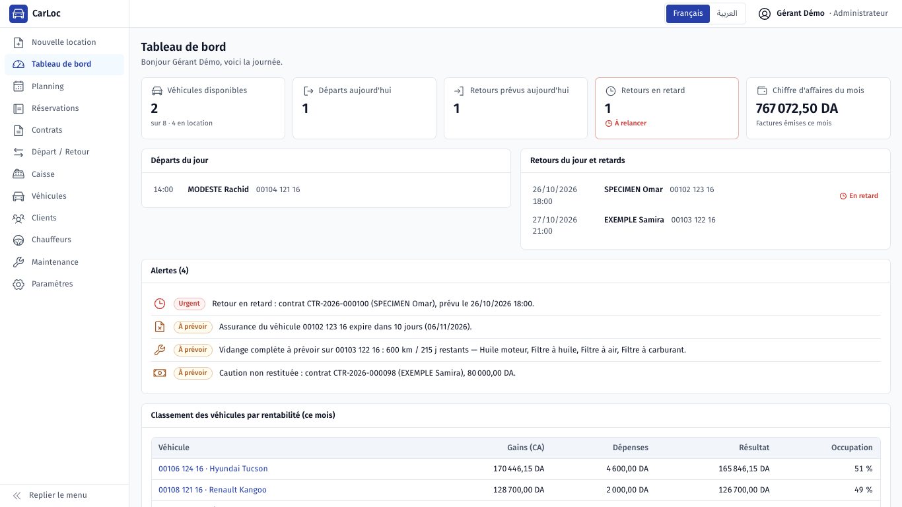
Task: Collapse the sidebar with Replier le menu
Action: click(65, 495)
